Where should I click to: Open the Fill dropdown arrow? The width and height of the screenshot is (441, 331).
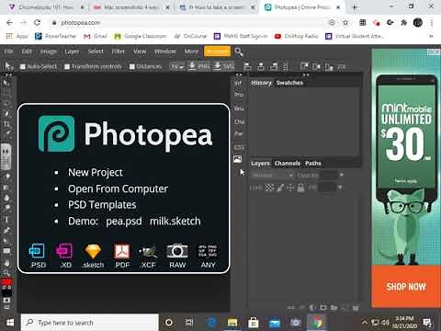[340, 188]
